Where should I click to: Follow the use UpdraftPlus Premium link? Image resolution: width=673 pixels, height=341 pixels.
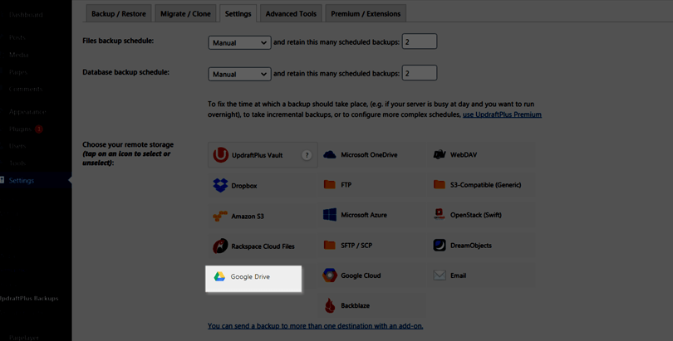pyautogui.click(x=502, y=114)
